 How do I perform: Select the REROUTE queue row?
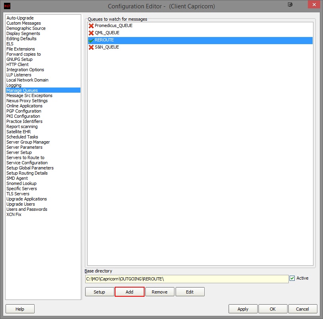[x=200, y=40]
